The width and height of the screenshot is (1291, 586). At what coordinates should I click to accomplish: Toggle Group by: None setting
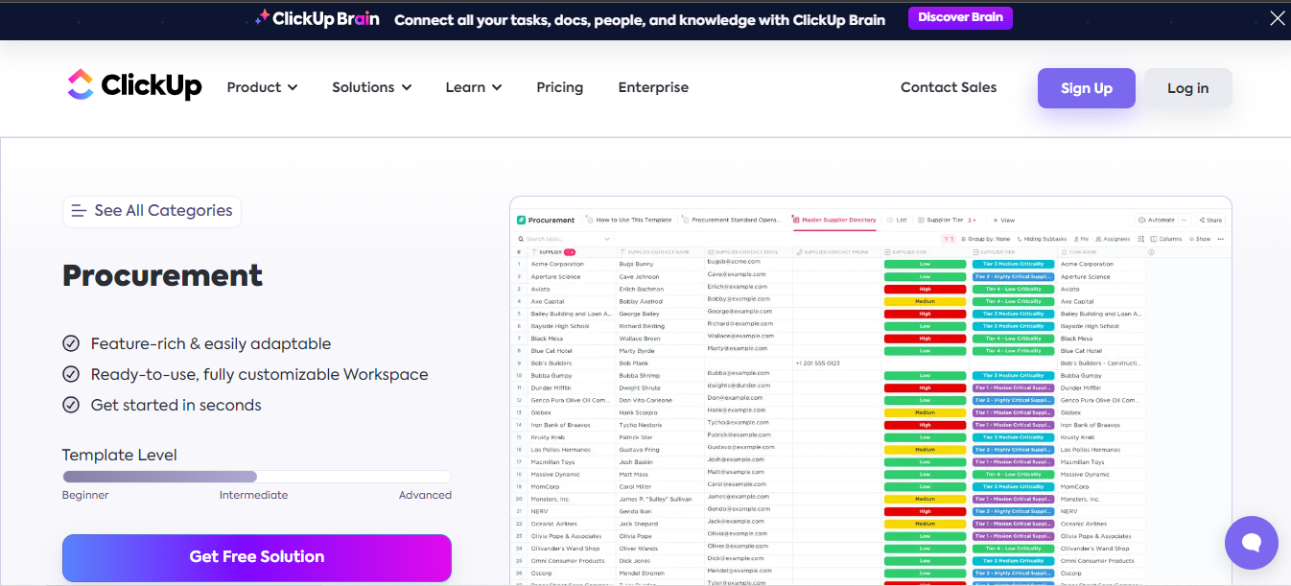[988, 238]
